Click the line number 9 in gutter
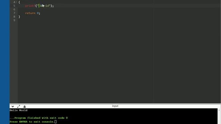 (x=14, y=20)
